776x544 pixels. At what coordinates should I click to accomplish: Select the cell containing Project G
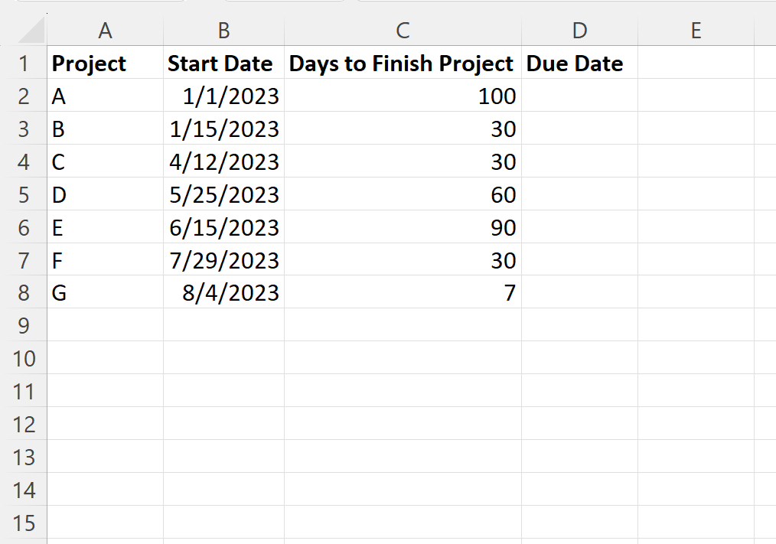(x=106, y=293)
